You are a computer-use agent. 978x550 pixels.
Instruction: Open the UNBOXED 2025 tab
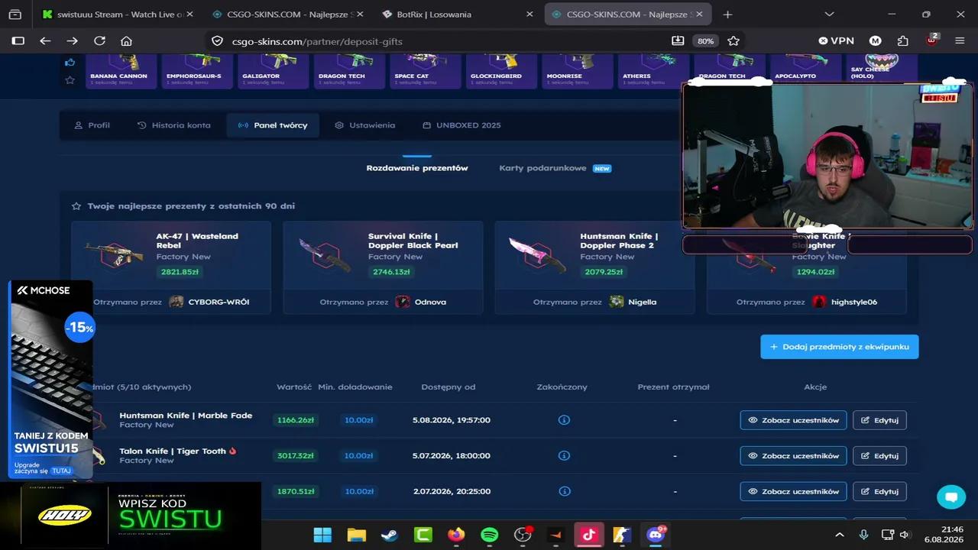461,125
